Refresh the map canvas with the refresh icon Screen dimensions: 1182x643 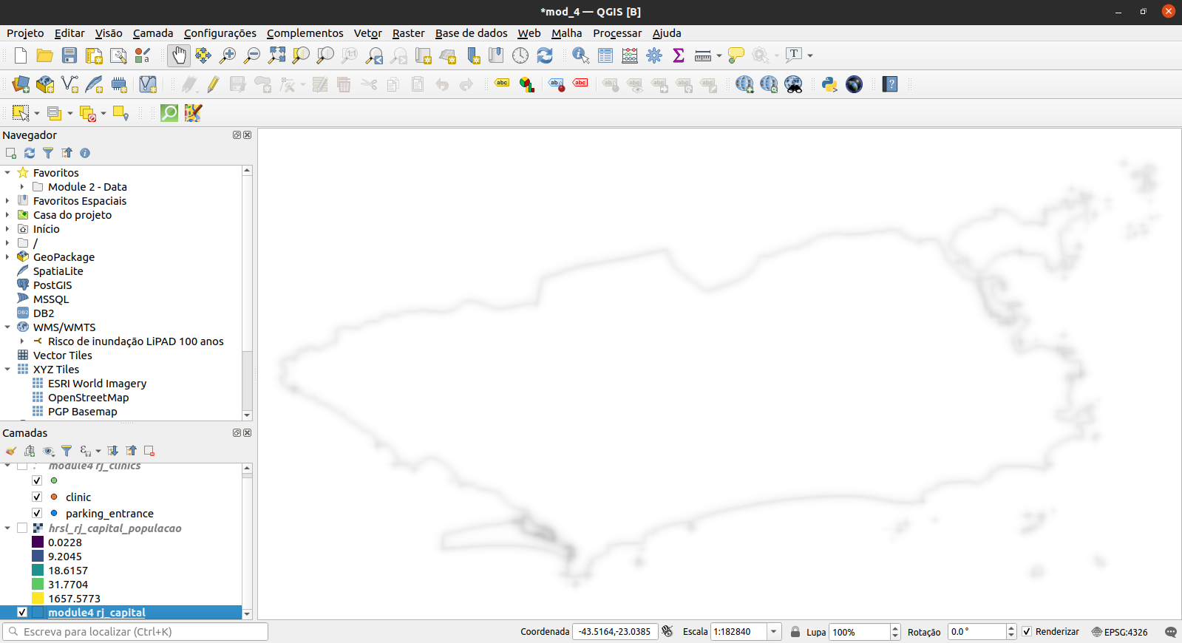(x=545, y=55)
